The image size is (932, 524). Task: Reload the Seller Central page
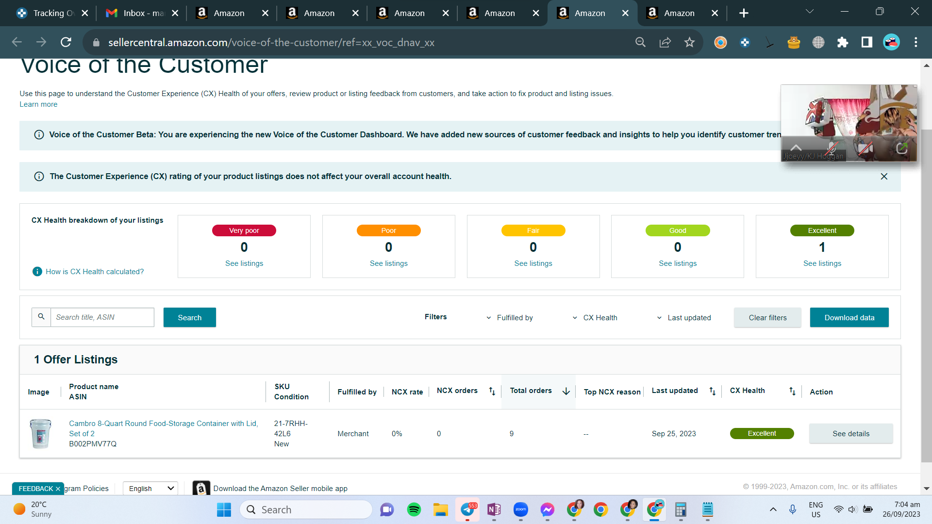click(x=66, y=43)
